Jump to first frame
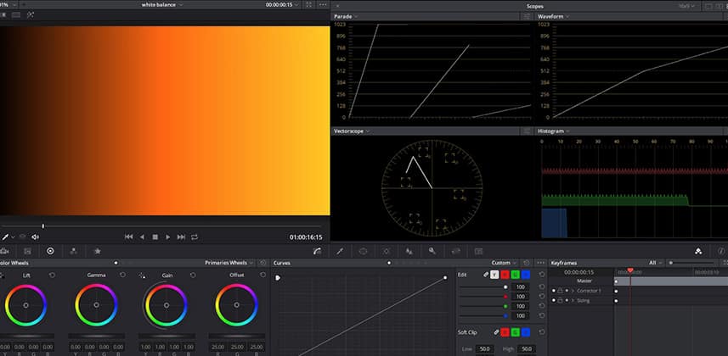This screenshot has height=356, width=728. click(x=128, y=236)
